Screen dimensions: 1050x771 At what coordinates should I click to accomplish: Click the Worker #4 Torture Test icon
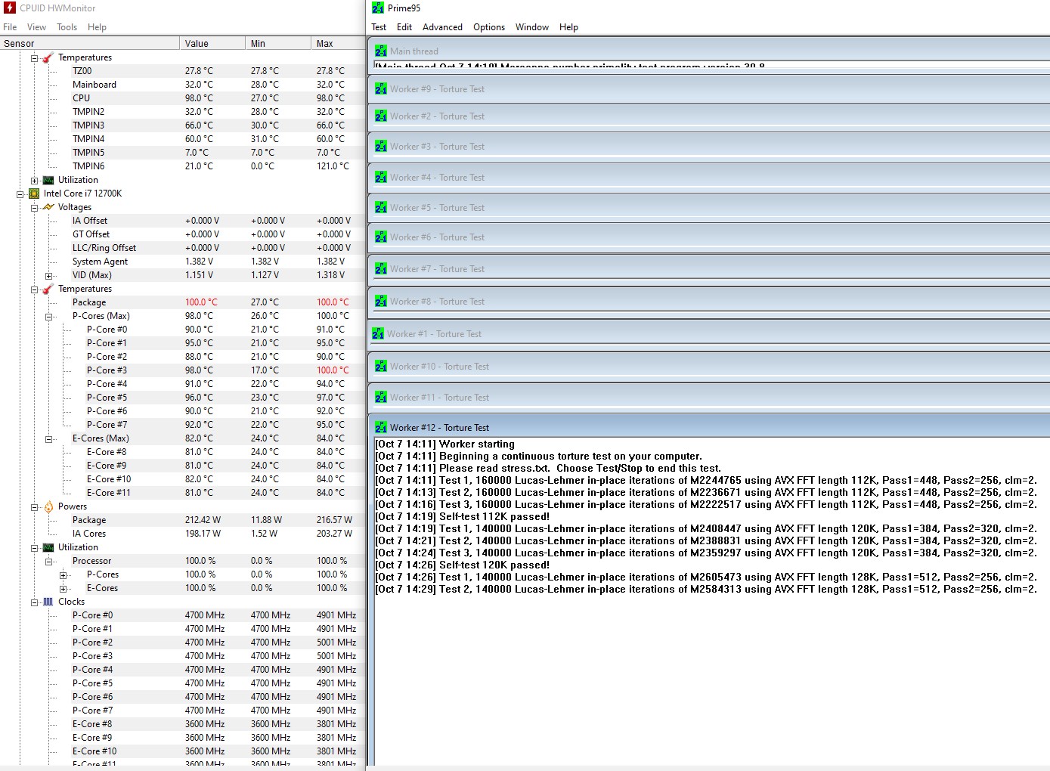pyautogui.click(x=381, y=178)
